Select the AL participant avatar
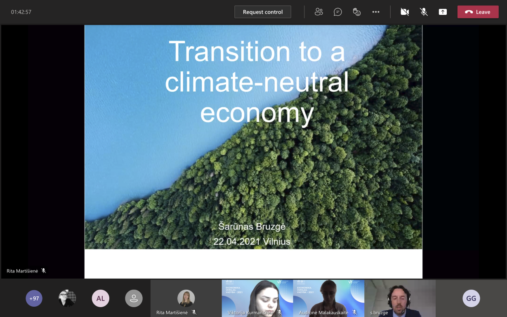 (x=101, y=298)
